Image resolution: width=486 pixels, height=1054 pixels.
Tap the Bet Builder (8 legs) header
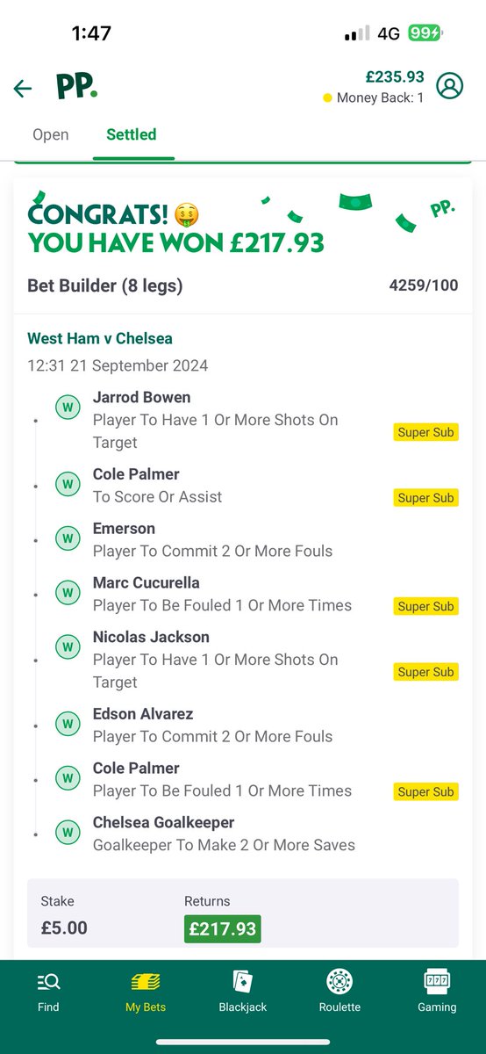[x=105, y=285]
